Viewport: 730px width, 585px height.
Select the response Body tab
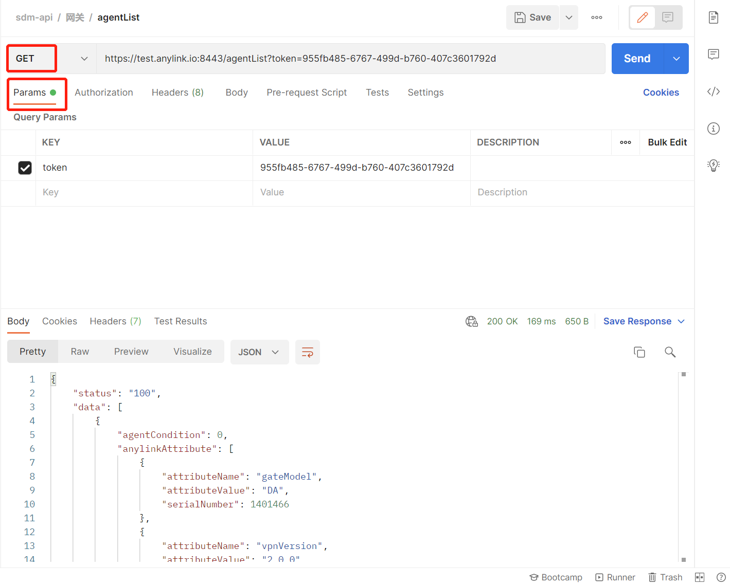coord(18,321)
